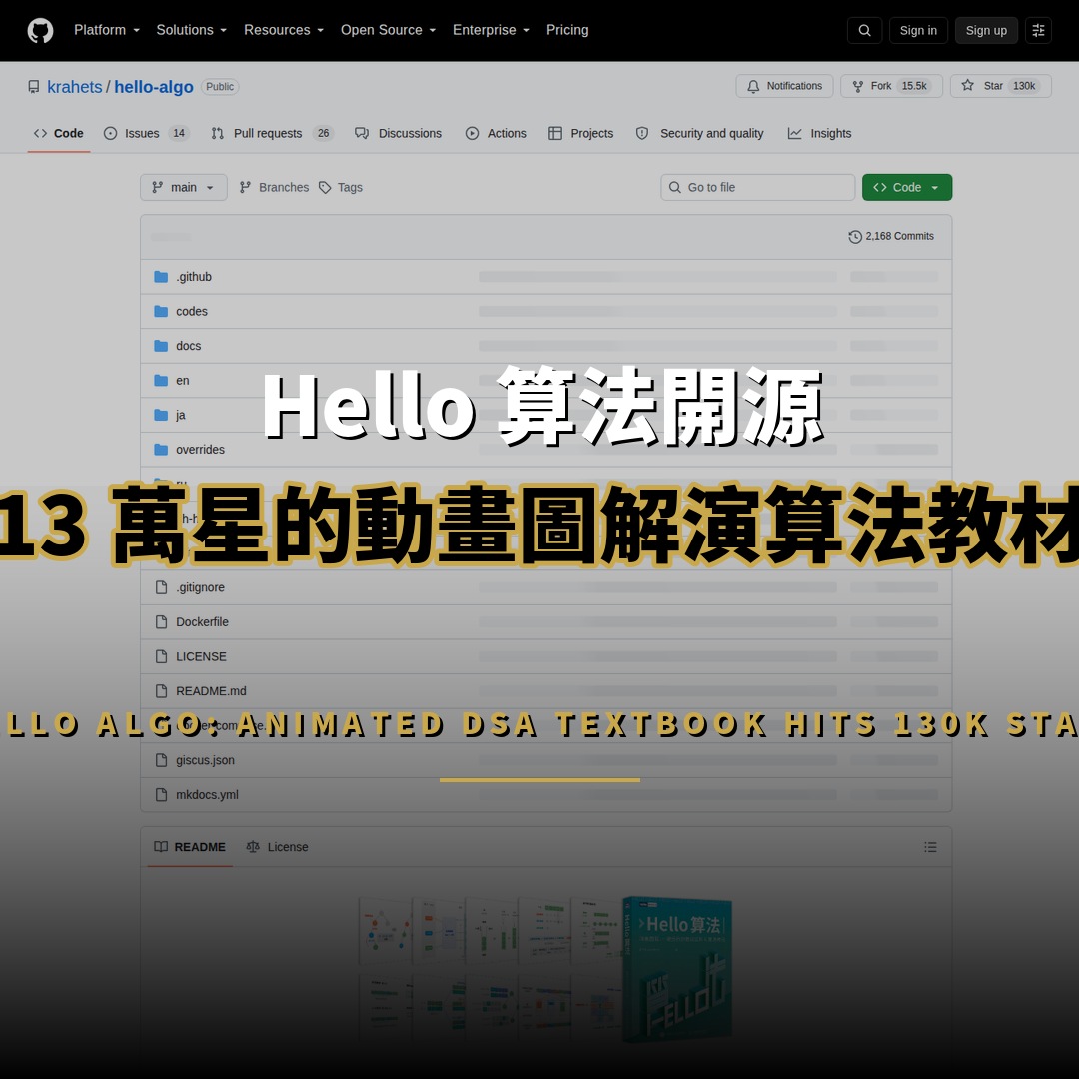1079x1079 pixels.
Task: Open the .github folder
Action: pos(194,277)
